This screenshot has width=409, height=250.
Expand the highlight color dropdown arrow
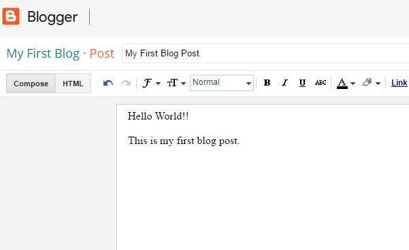378,84
